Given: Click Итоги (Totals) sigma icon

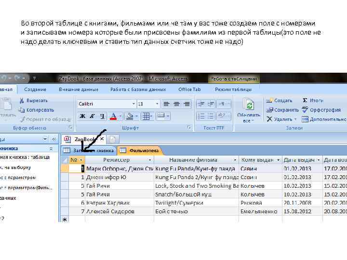Looking at the screenshot, I should (305, 101).
